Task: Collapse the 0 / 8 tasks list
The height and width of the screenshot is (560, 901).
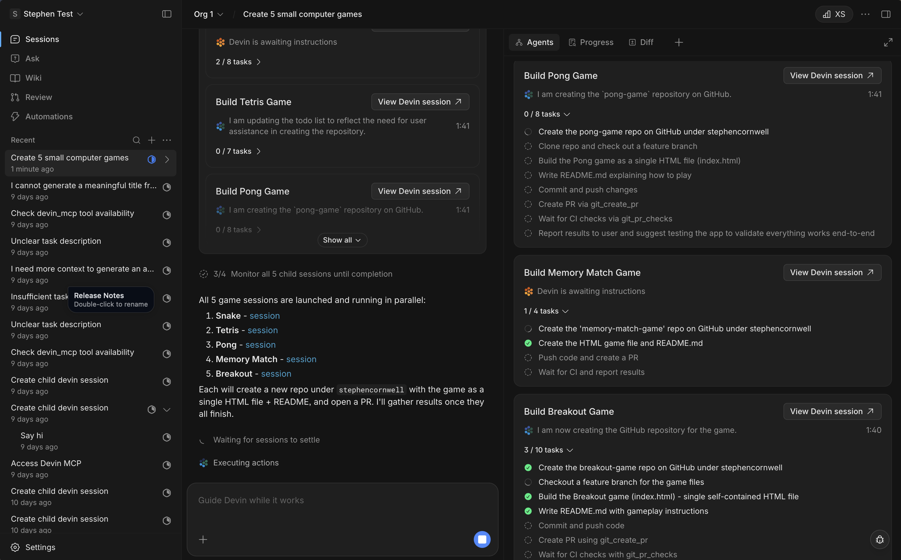Action: (547, 114)
